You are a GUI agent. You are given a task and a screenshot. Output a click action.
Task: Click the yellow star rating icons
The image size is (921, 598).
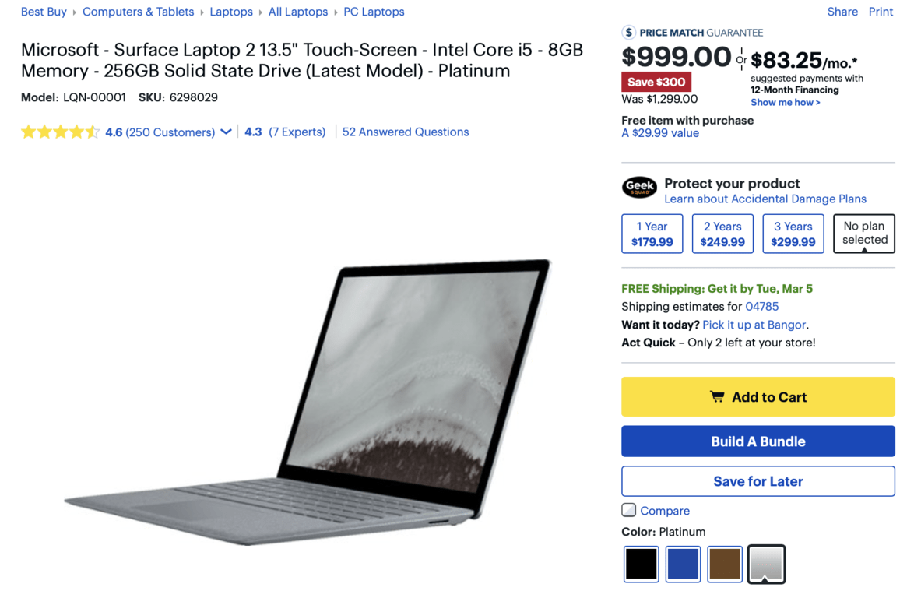tap(60, 132)
